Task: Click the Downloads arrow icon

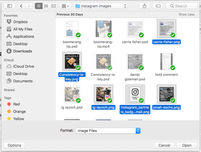Action: [9, 51]
